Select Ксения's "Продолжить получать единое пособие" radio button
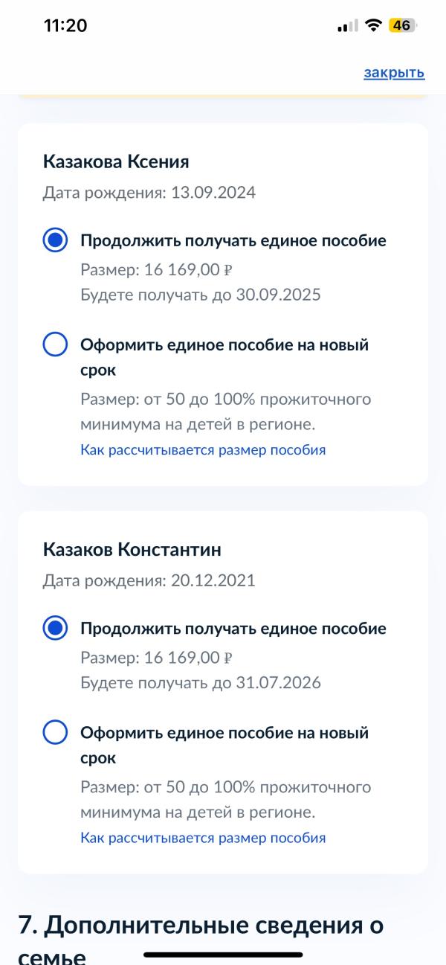446x965 pixels. click(56, 240)
